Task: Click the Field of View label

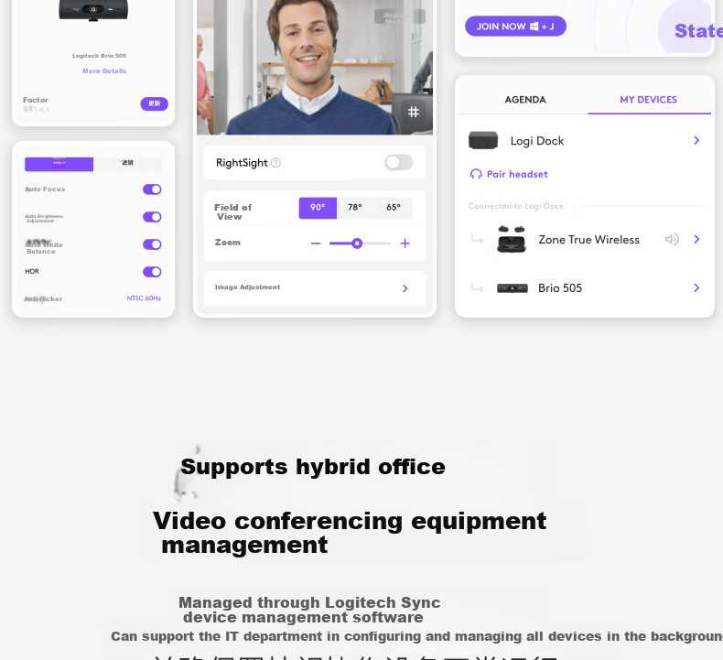Action: click(x=232, y=211)
